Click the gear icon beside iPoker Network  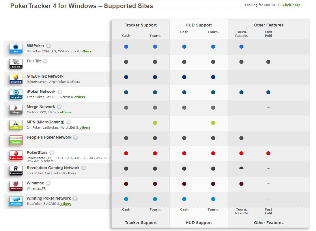(x=60, y=91)
